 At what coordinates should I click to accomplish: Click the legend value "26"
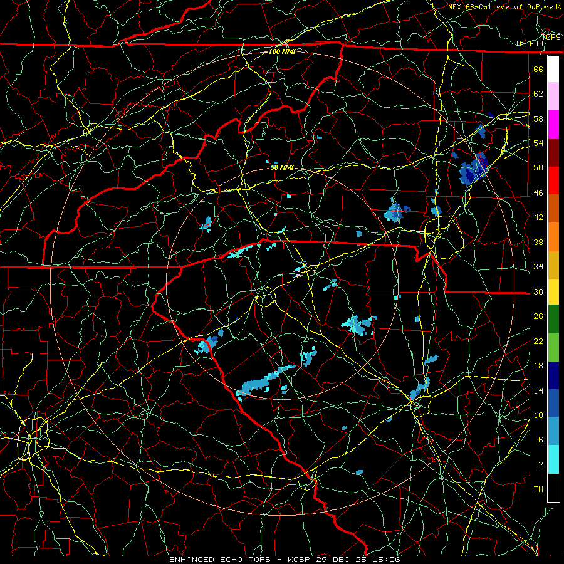pyautogui.click(x=538, y=316)
